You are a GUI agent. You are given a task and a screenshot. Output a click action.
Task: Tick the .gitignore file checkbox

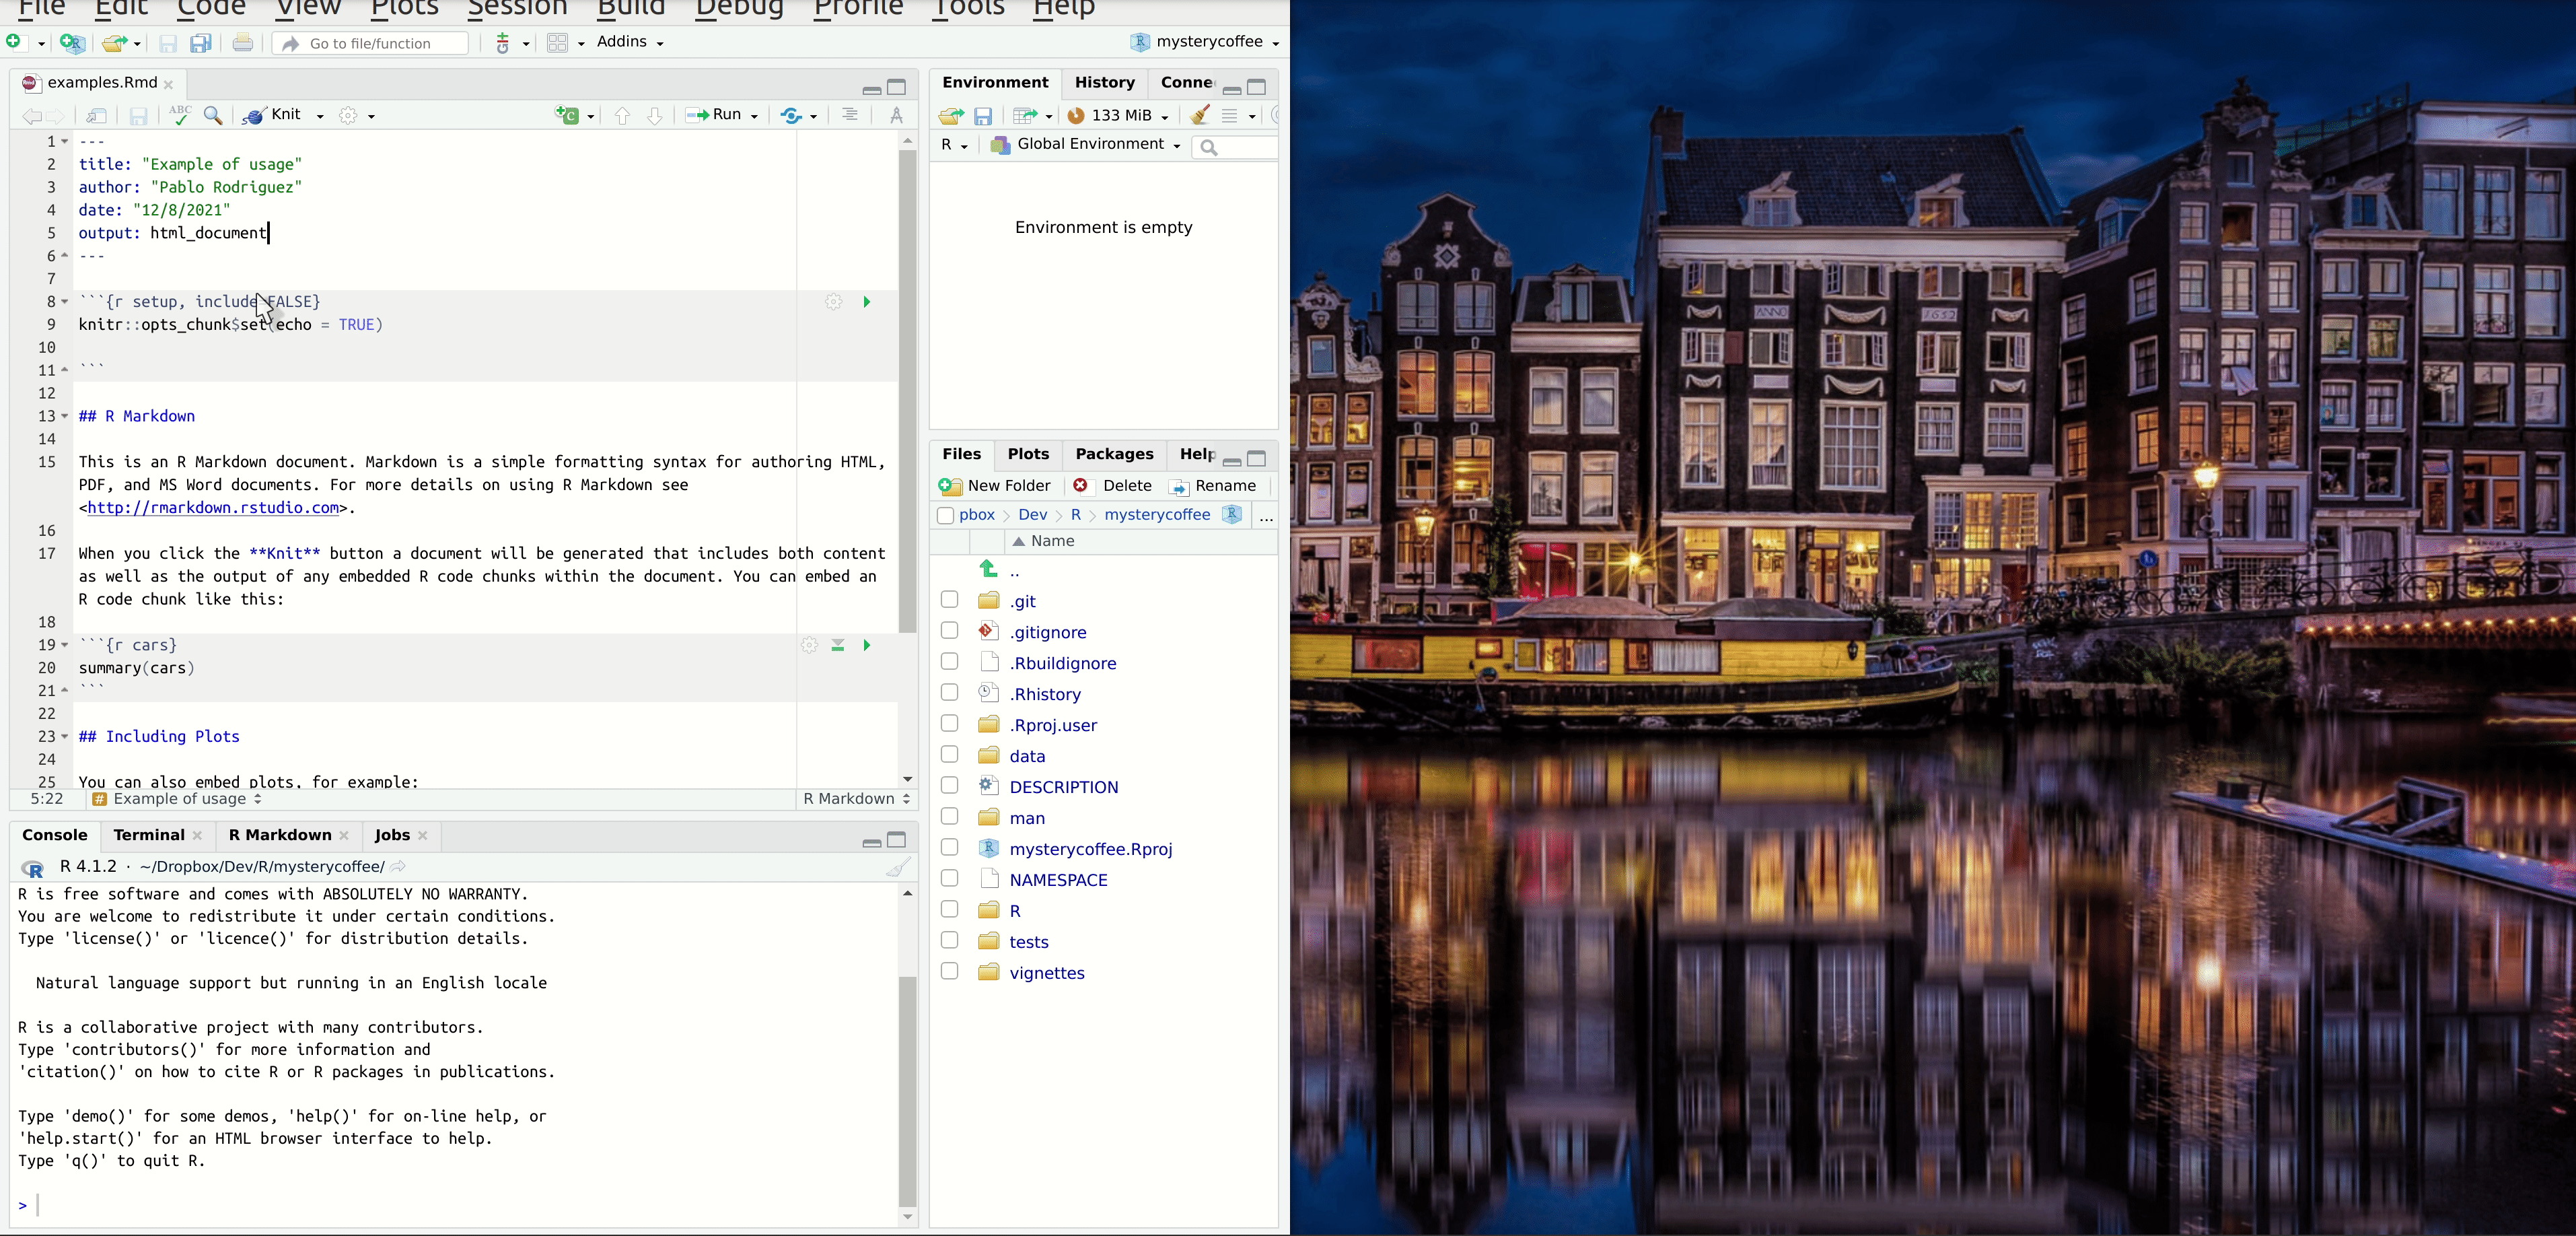coord(950,631)
